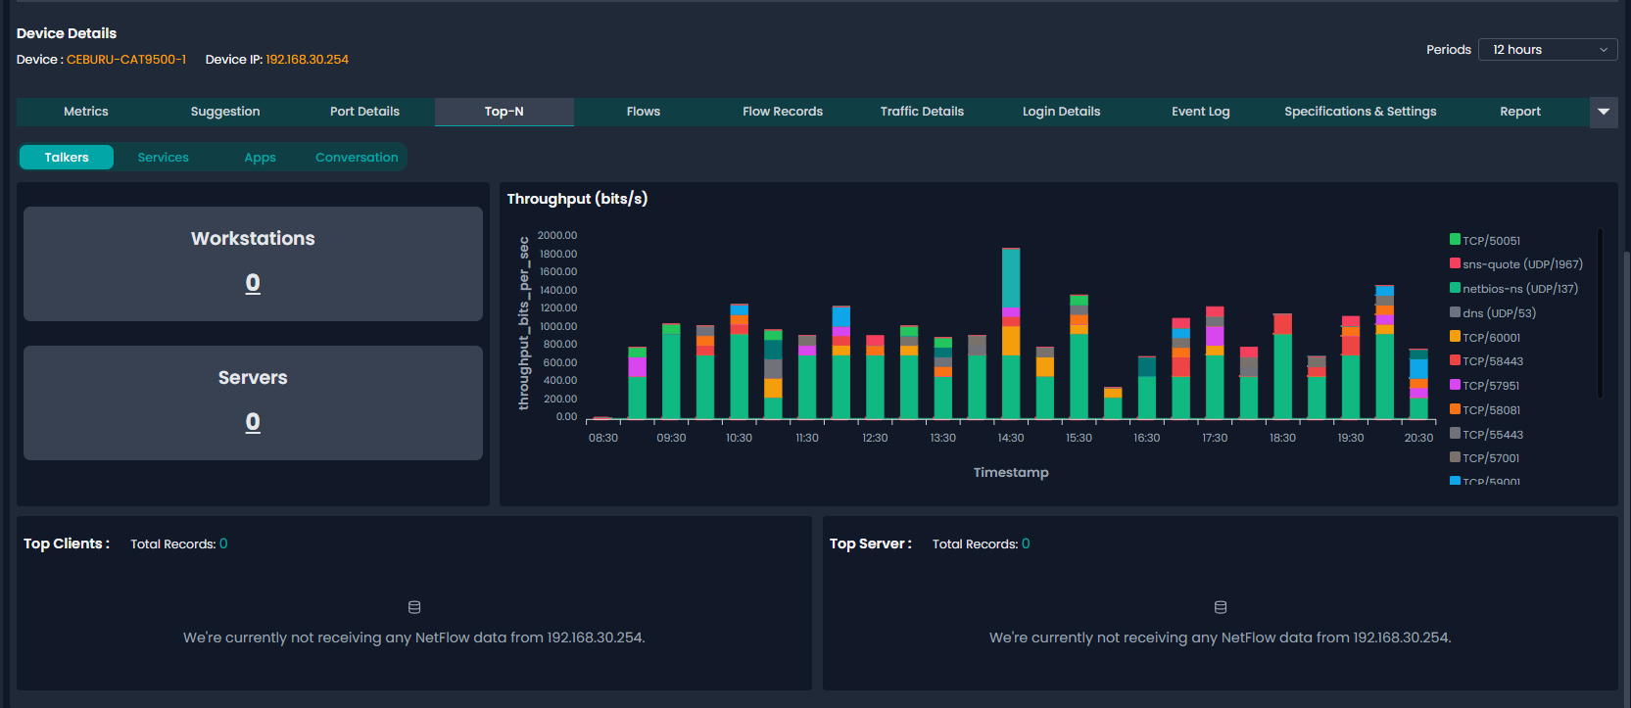Toggle TCP/60001 legend entry

(x=1485, y=338)
